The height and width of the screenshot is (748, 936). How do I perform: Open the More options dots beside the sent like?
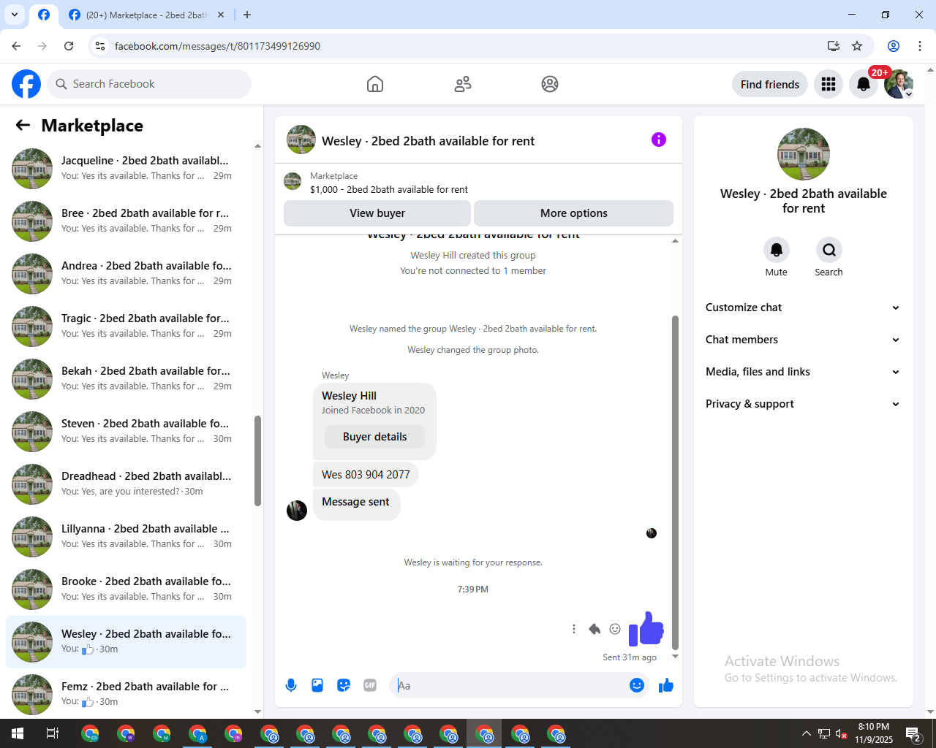[x=574, y=629]
